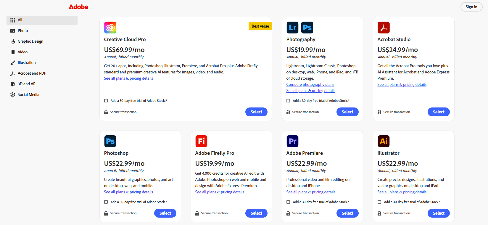Select the Creative Cloud Pro plan
This screenshot has height=225, width=488.
point(256,112)
